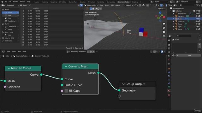Hide the Plane object in viewport
The image size is (202, 113).
point(197,29)
